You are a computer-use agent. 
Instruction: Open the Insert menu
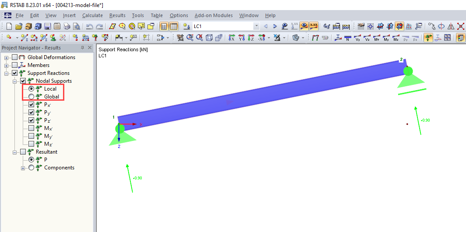click(69, 15)
